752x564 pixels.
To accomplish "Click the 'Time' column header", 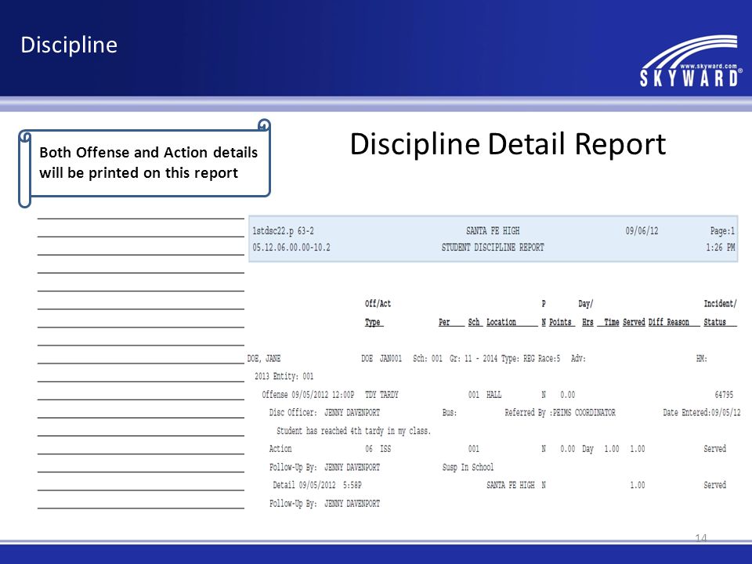I will 612,322.
